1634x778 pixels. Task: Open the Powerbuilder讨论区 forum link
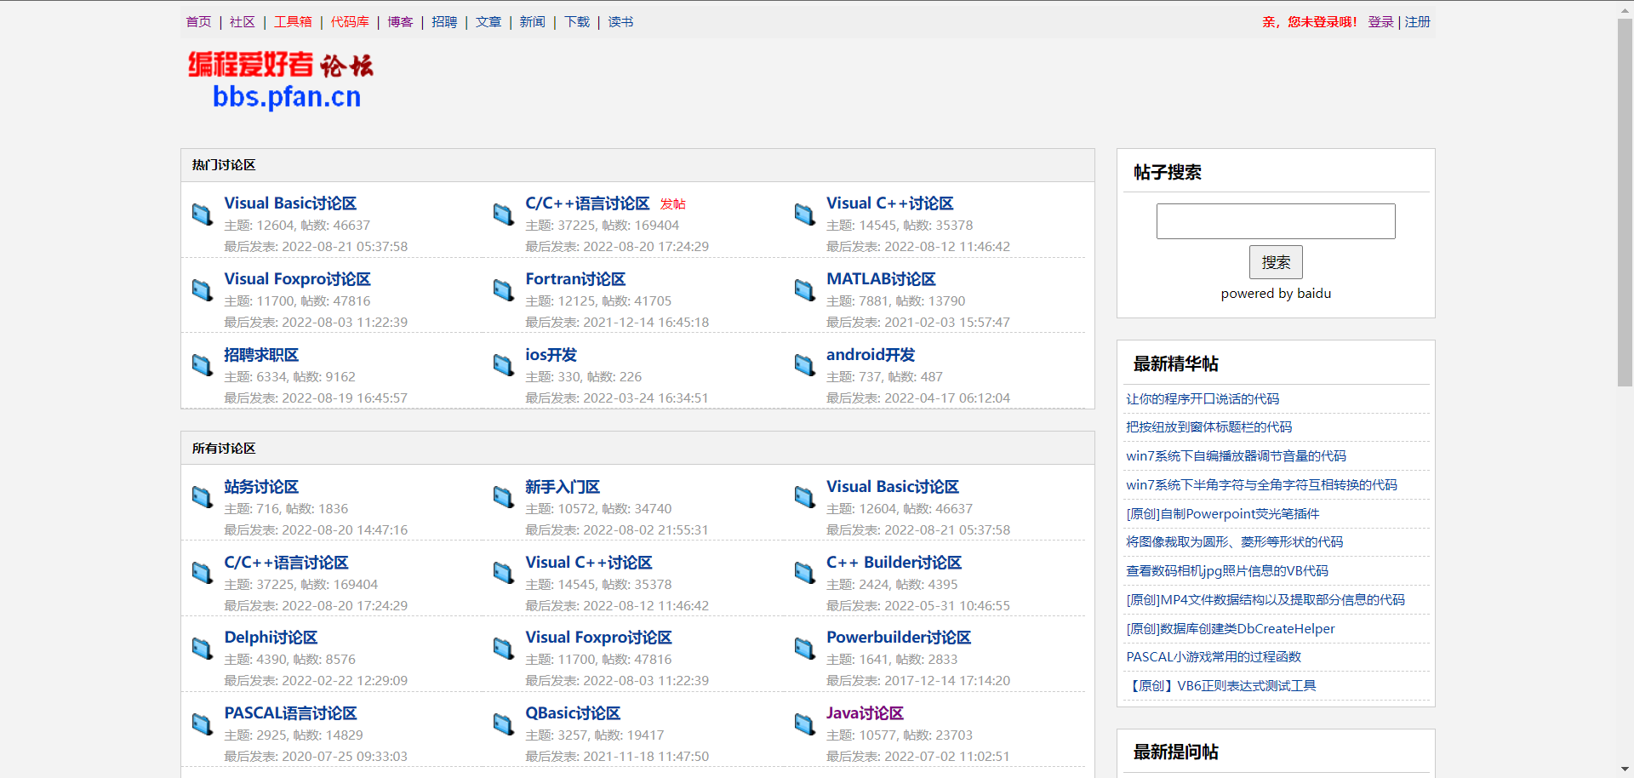899,638
